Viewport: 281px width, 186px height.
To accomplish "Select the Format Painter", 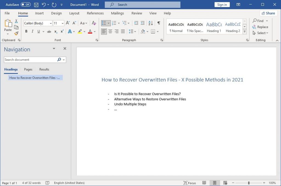I will coord(16,33).
